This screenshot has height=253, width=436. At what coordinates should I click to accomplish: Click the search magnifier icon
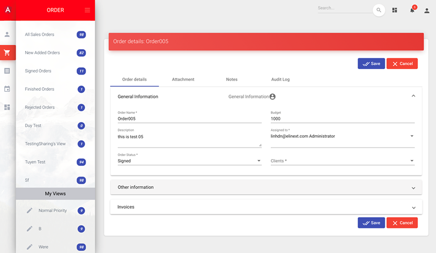[x=378, y=10]
